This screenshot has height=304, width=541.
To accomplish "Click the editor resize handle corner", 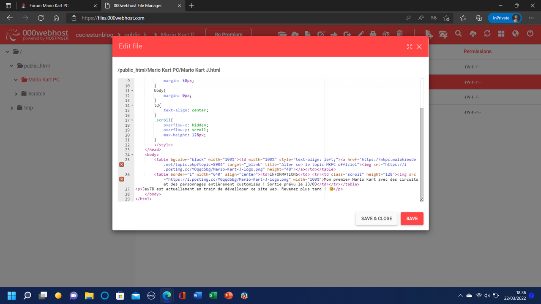I will 421,200.
